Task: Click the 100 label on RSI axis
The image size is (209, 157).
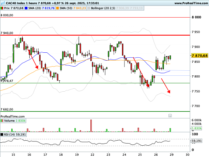Action: [x=195, y=134]
